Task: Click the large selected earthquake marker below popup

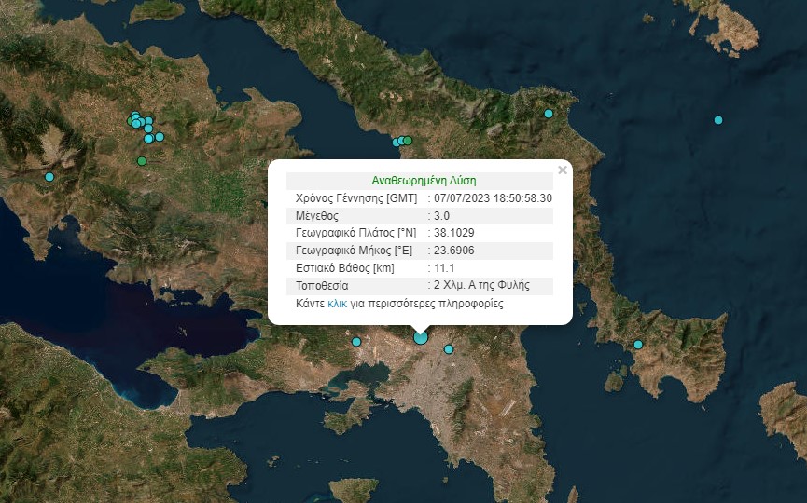Action: tap(421, 337)
